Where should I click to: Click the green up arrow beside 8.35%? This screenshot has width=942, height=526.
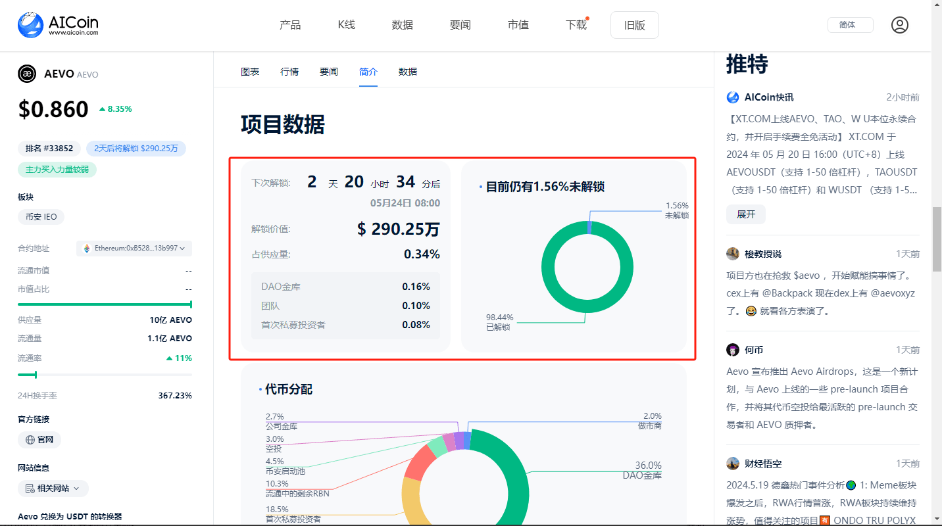(102, 109)
